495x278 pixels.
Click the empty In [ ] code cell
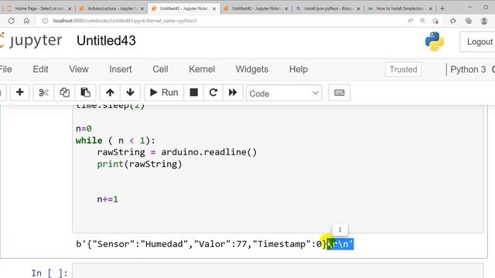coord(278,271)
